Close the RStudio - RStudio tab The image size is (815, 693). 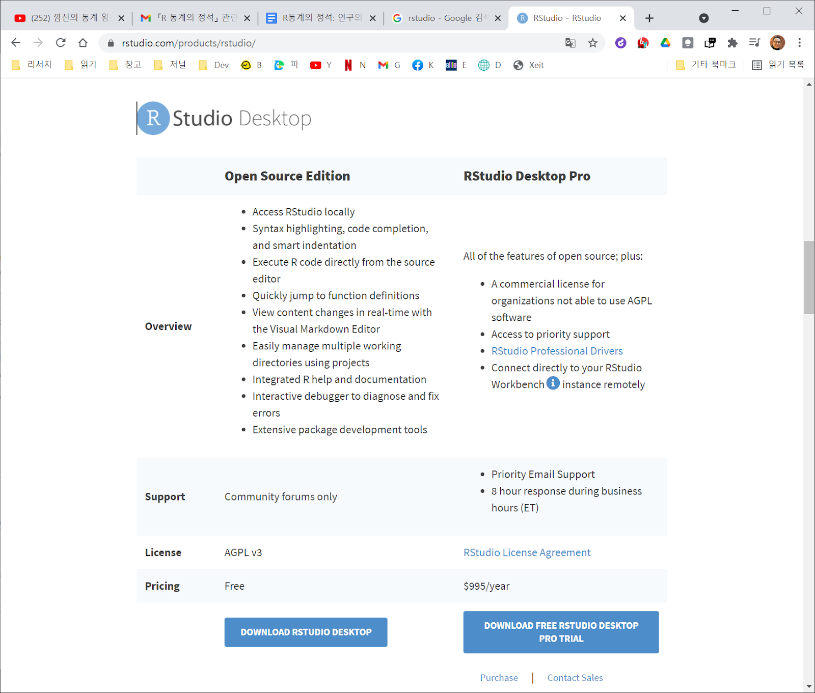(x=623, y=18)
